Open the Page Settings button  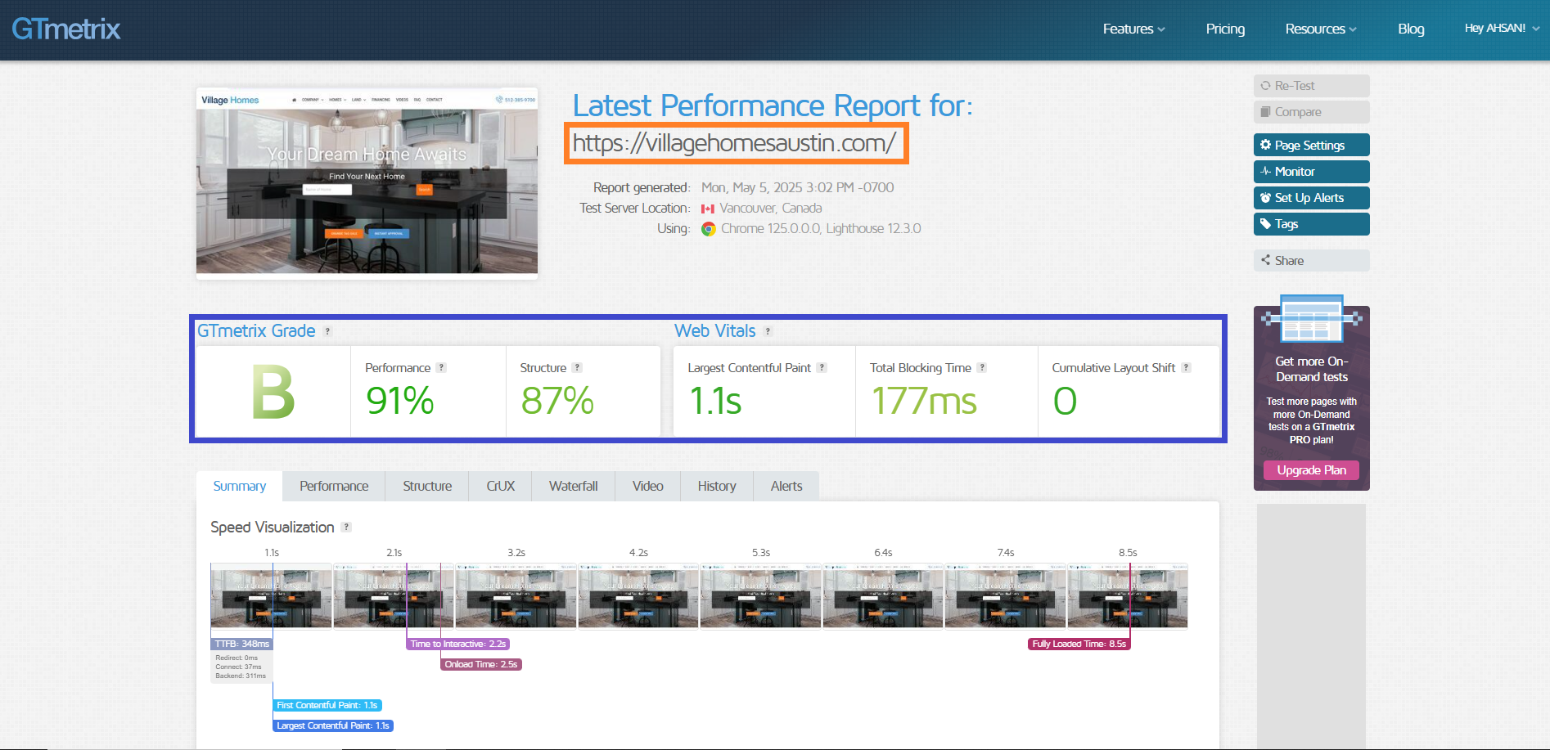pyautogui.click(x=1311, y=145)
